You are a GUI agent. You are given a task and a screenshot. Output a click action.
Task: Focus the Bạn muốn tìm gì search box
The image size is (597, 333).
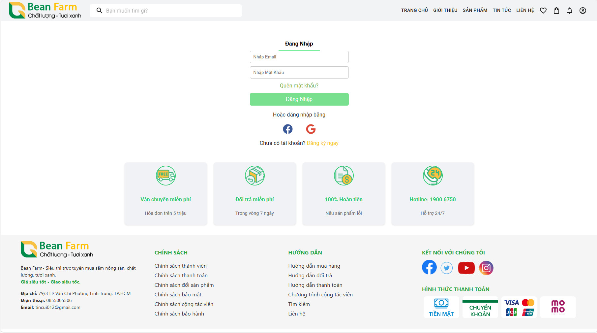tap(166, 11)
